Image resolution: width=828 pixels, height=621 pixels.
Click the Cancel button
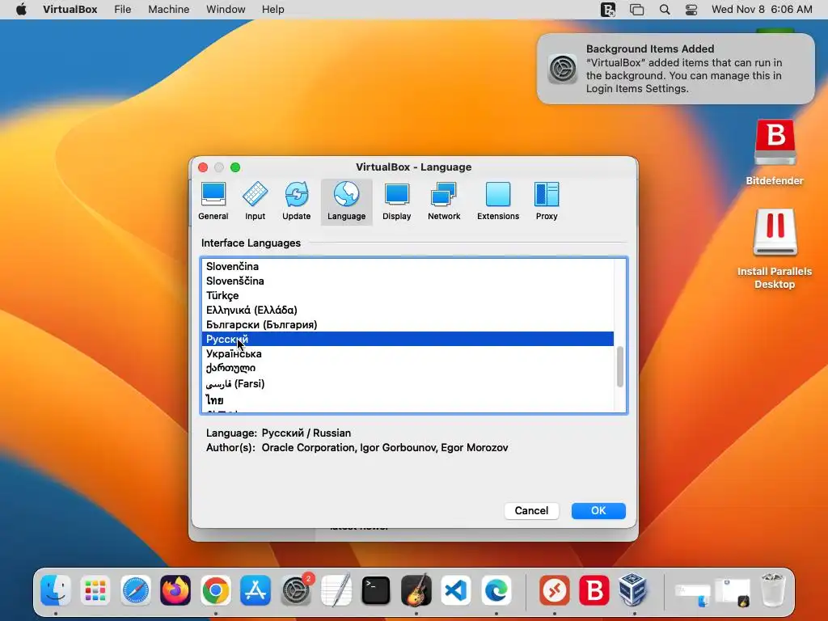point(531,511)
